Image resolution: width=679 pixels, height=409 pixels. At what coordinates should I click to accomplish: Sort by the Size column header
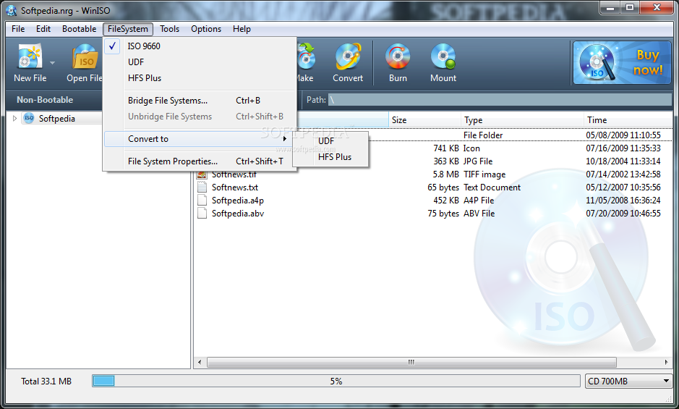tap(424, 120)
